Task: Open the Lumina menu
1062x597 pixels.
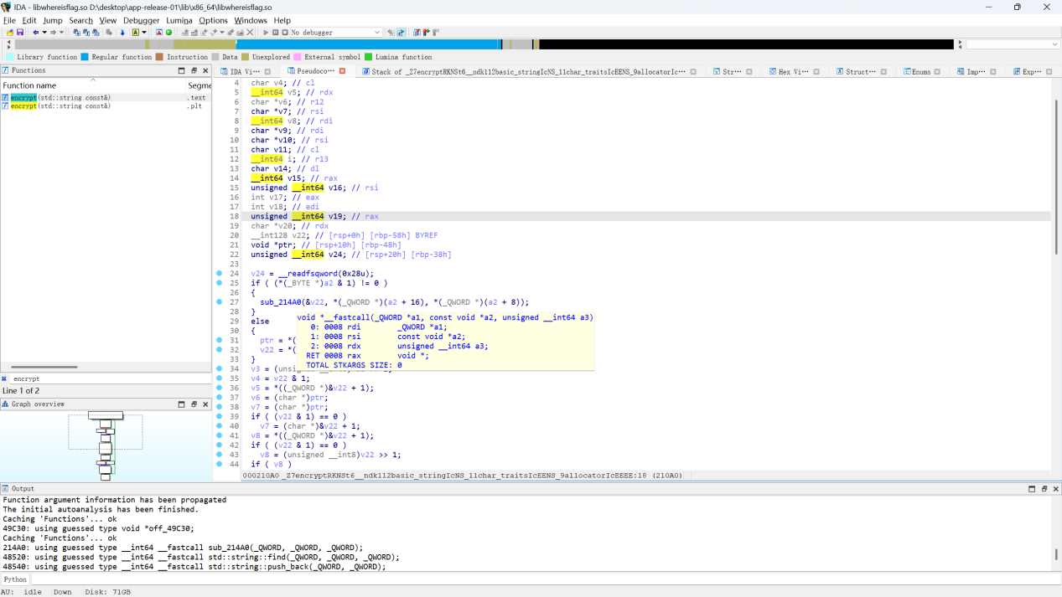Action: 179,20
